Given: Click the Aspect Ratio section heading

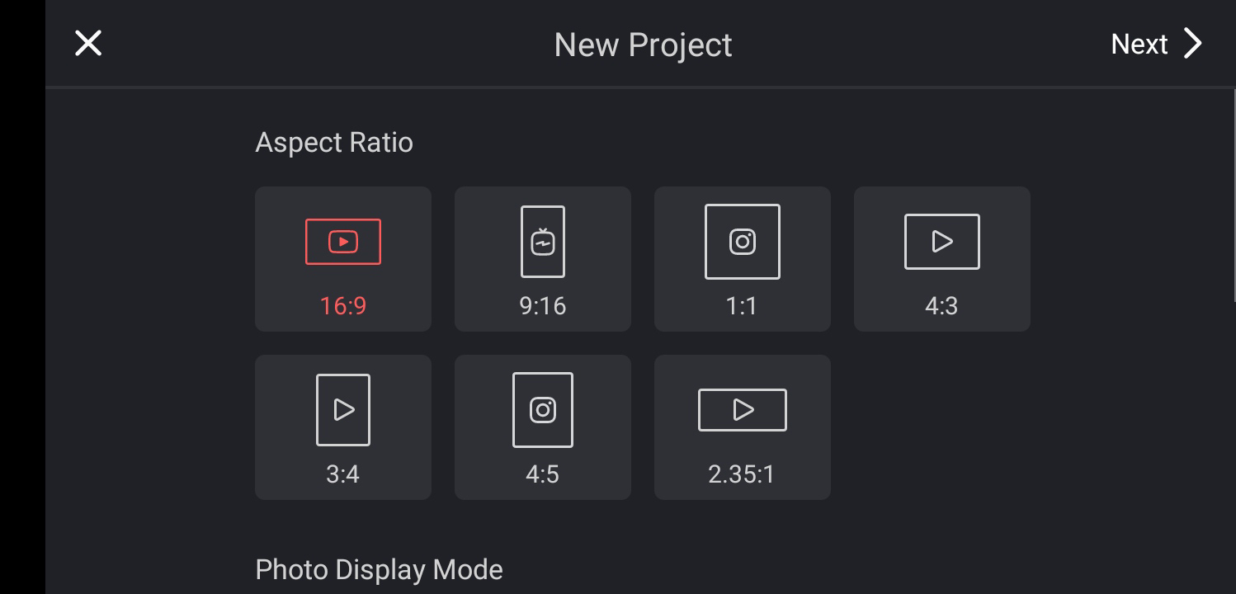Looking at the screenshot, I should (x=334, y=142).
